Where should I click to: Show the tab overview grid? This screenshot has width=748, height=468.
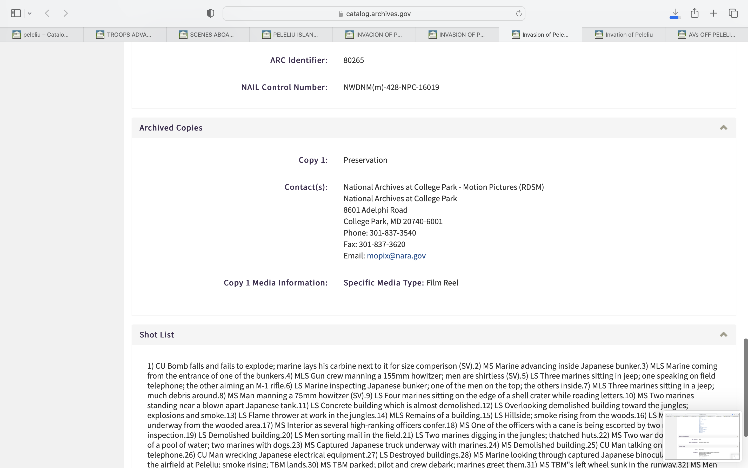pos(733,13)
